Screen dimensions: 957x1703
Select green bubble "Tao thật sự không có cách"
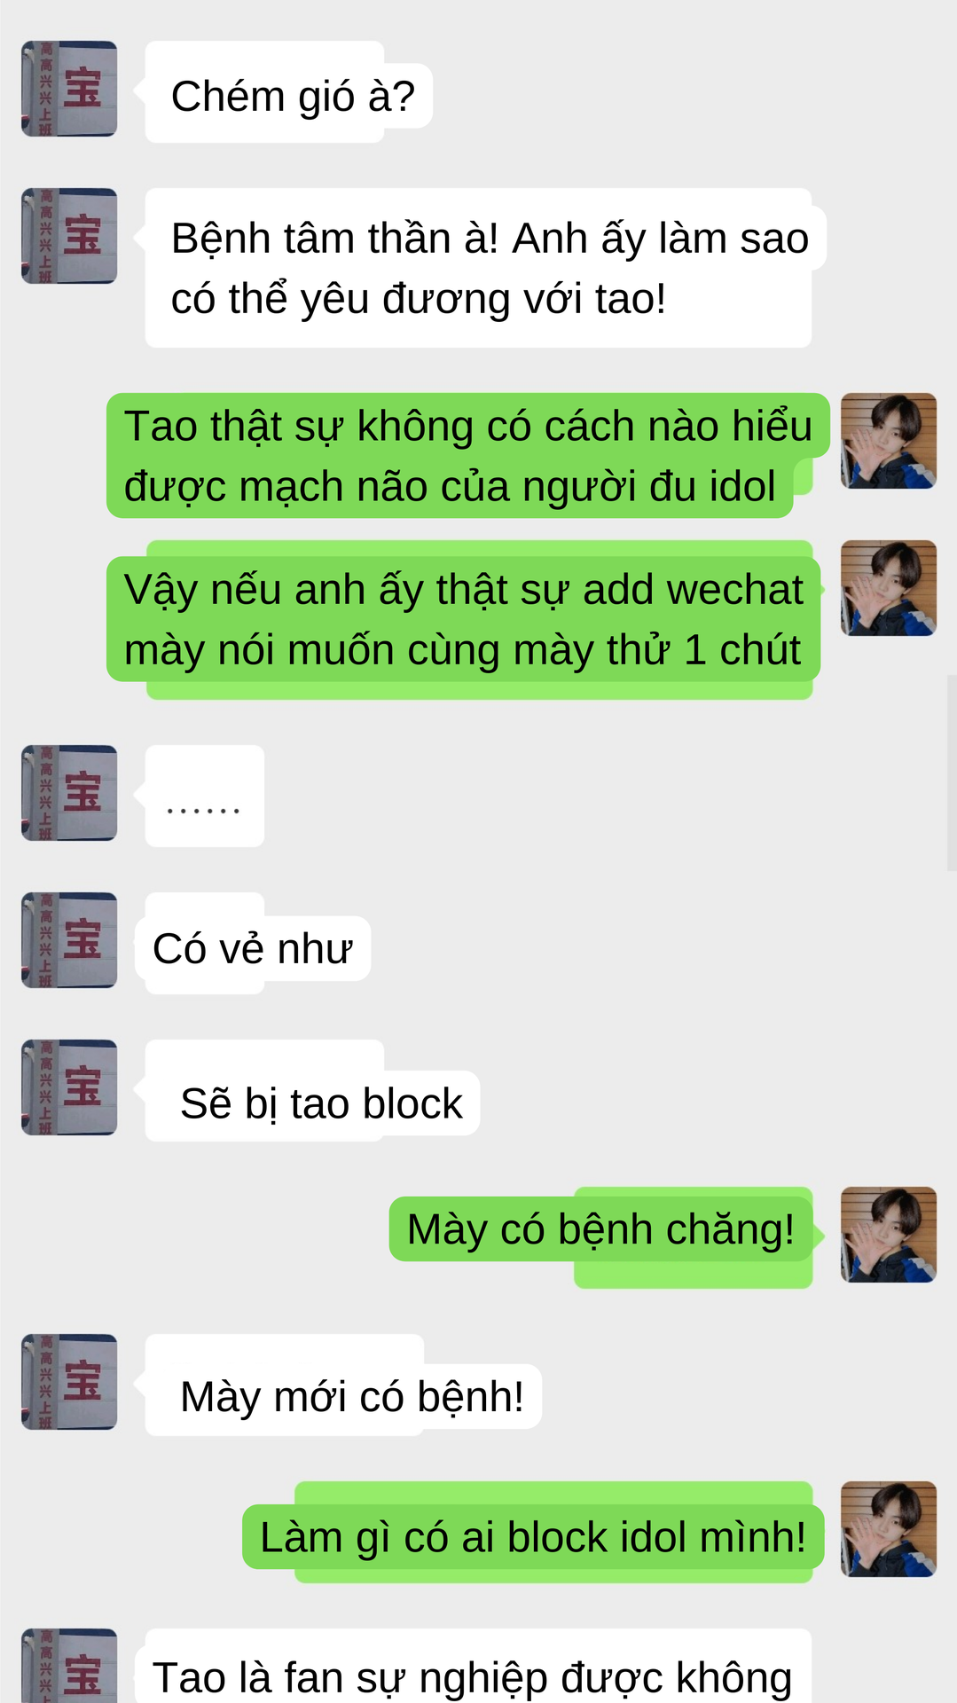(x=468, y=456)
